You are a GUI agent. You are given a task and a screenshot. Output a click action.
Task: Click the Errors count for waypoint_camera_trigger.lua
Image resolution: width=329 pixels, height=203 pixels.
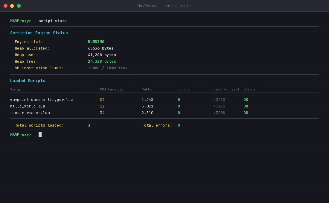click(179, 100)
